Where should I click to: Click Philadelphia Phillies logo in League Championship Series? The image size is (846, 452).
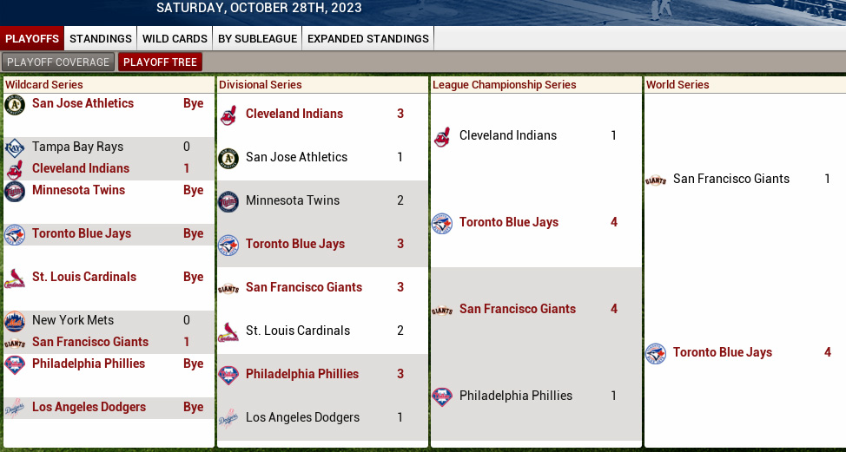coord(442,396)
